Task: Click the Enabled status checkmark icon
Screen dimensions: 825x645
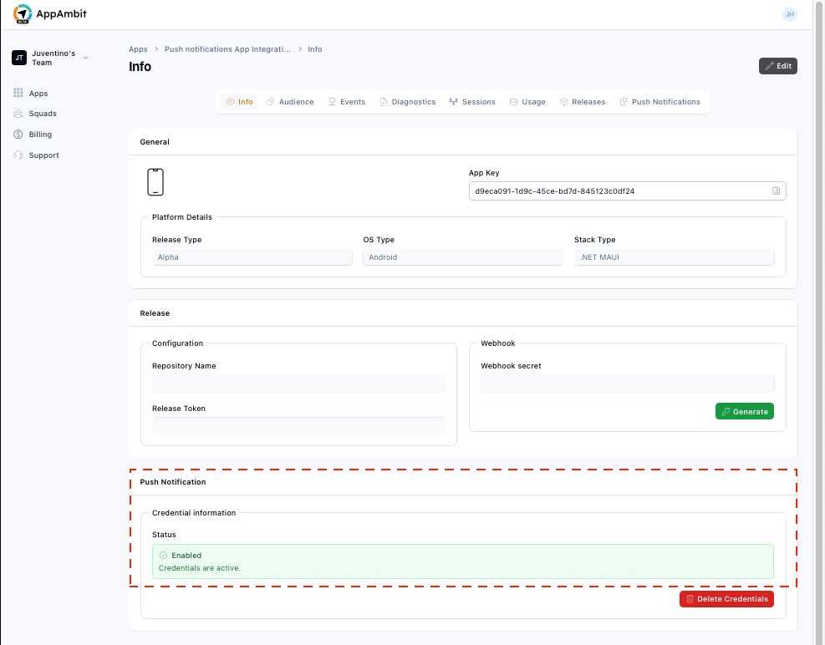Action: click(161, 555)
